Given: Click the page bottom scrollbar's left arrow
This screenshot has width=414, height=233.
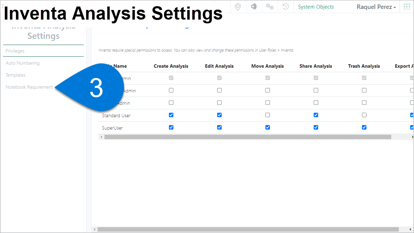Looking at the screenshot, I should click(94, 229).
